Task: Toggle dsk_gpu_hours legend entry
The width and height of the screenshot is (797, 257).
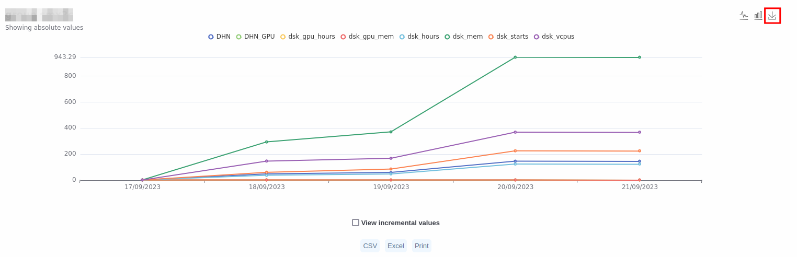Action: 308,37
